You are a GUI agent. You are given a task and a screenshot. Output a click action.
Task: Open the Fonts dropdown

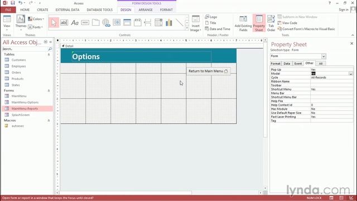point(36,27)
